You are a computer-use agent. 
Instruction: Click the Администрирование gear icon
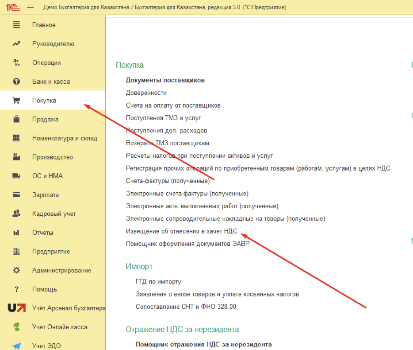point(16,270)
